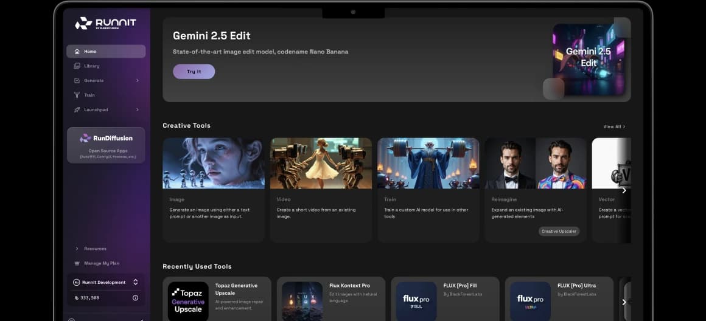Click the Topaz Generative Upscale title
Screen dimensions: 706x321
[x=236, y=289]
